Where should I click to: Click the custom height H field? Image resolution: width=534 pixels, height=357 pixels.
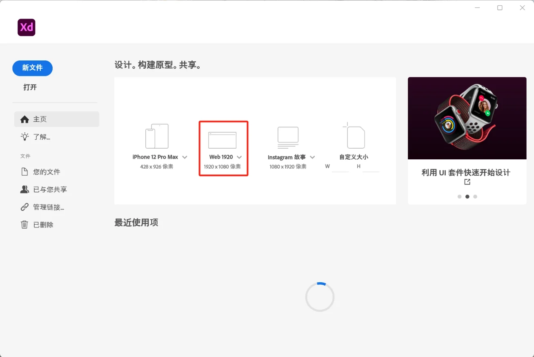(x=371, y=167)
